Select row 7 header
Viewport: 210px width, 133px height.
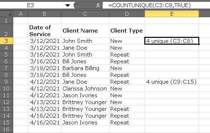click(6, 68)
